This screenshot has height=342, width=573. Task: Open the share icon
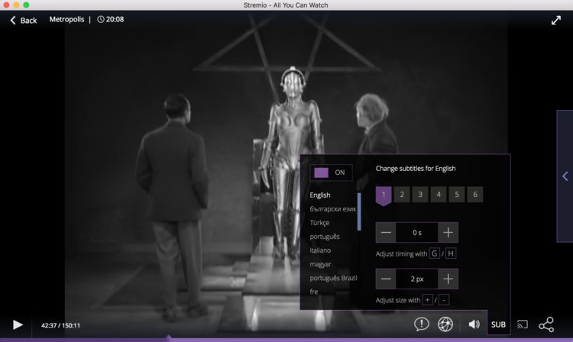[x=546, y=324]
